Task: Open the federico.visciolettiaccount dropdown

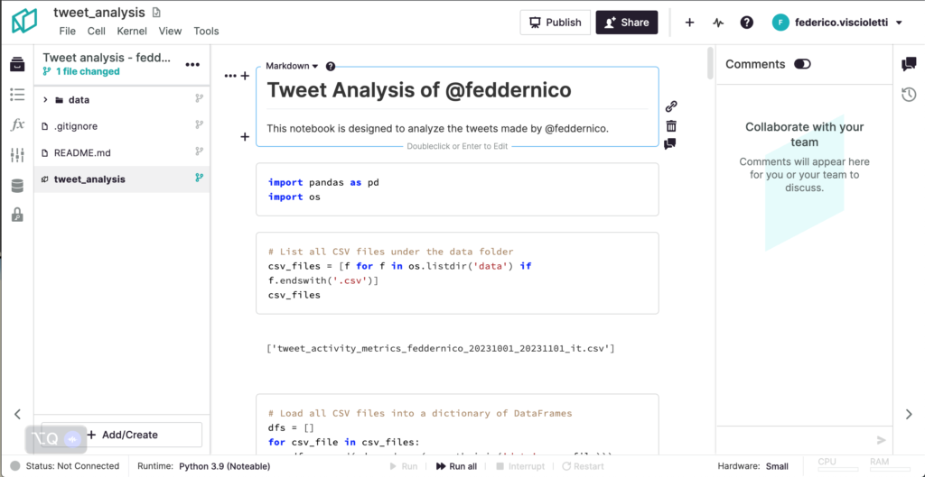Action: tap(837, 23)
